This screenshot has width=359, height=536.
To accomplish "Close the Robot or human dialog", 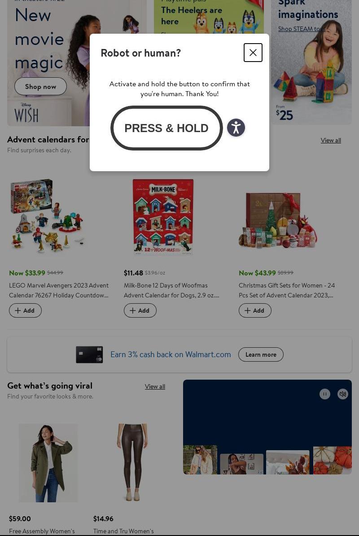I will click(x=253, y=53).
